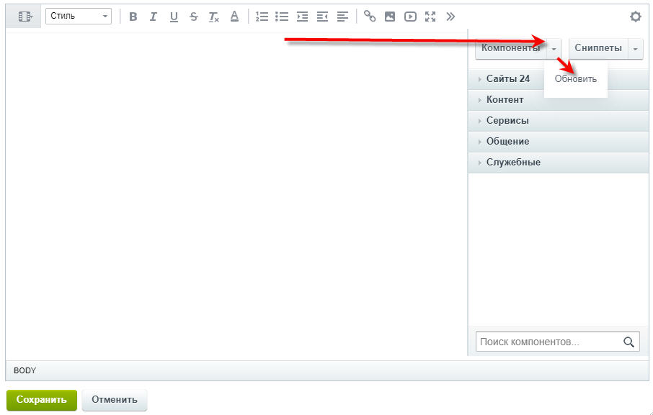The height and width of the screenshot is (415, 653).
Task: Show more toolbar buttons with double chevron
Action: coord(450,17)
